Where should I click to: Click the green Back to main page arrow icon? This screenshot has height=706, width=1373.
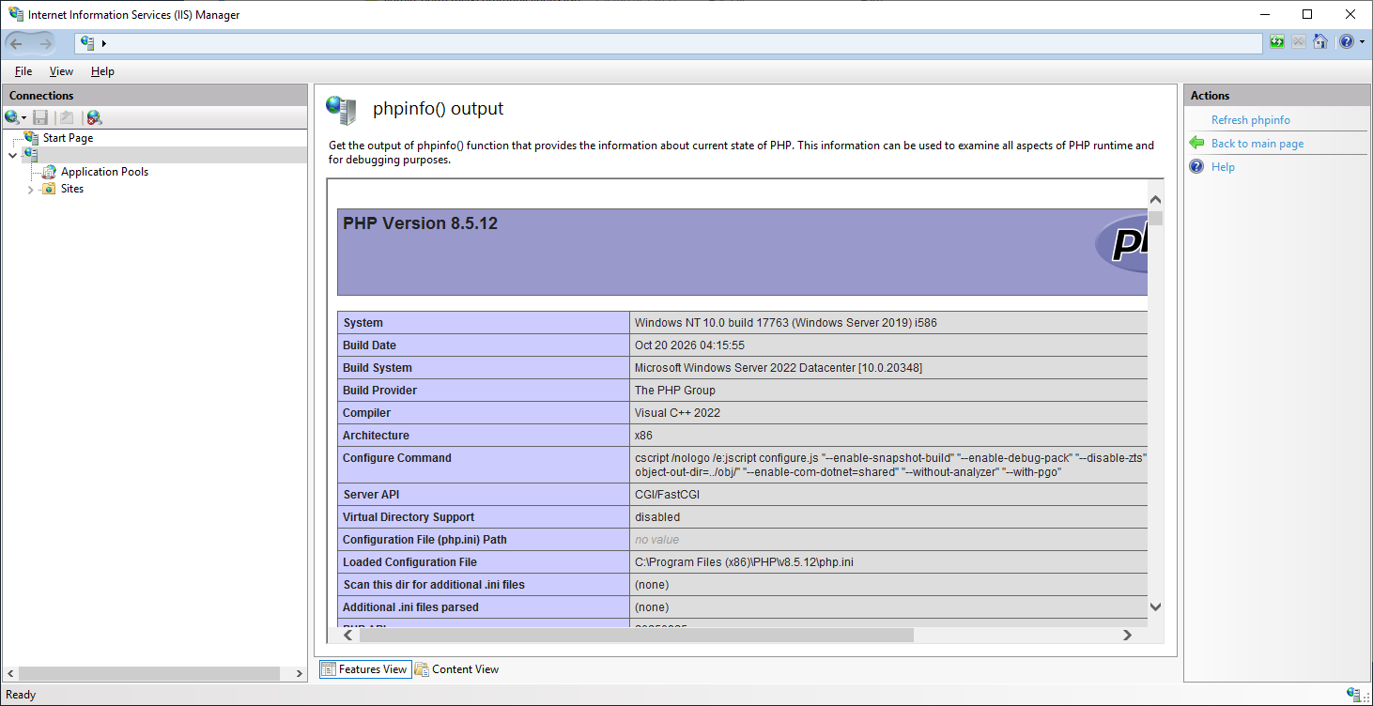click(1196, 143)
